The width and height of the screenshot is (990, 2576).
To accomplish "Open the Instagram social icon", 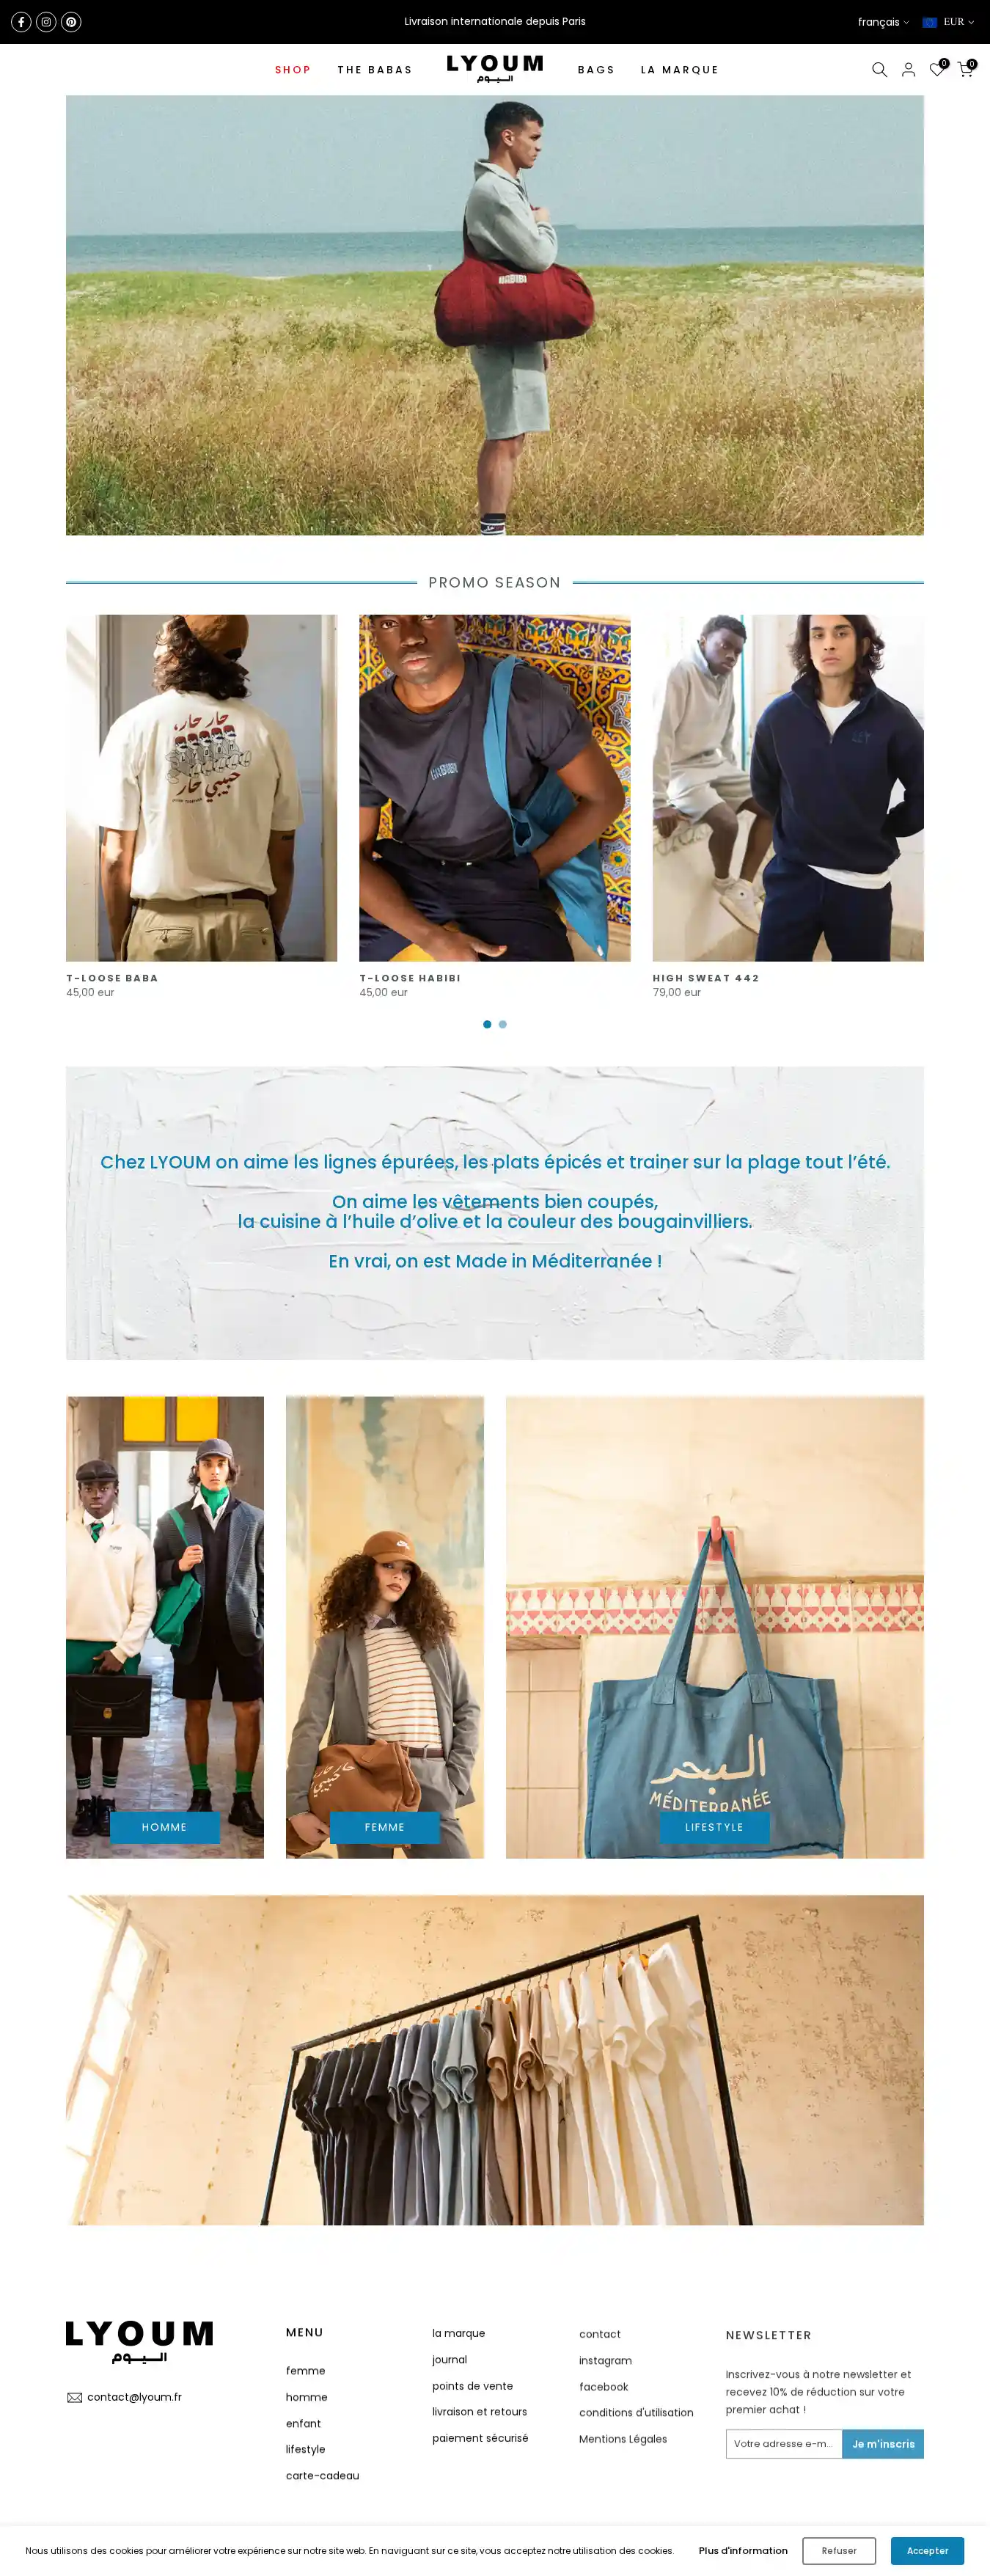I will point(46,22).
